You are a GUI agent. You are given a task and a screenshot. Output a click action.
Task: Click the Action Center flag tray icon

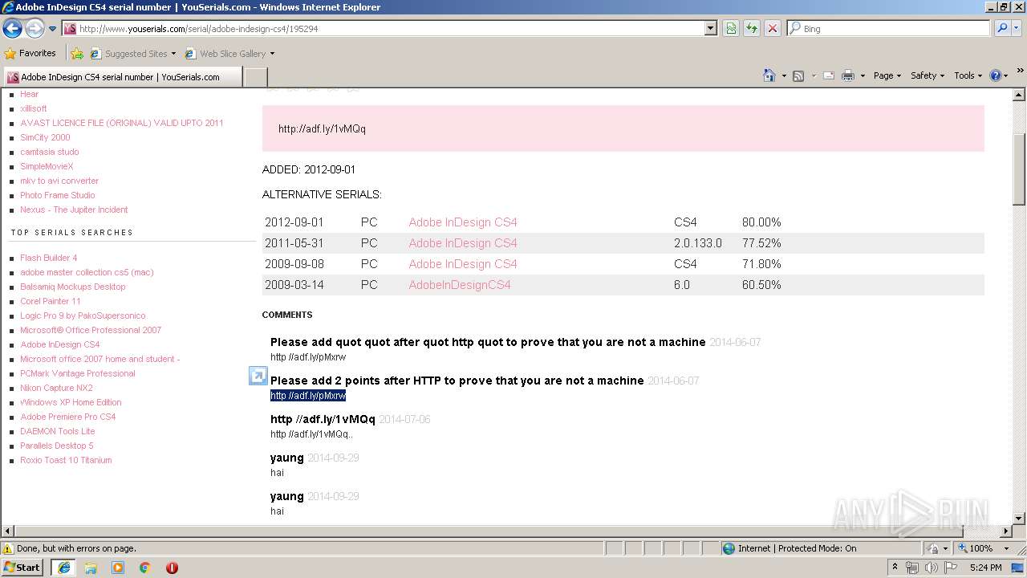(951, 568)
